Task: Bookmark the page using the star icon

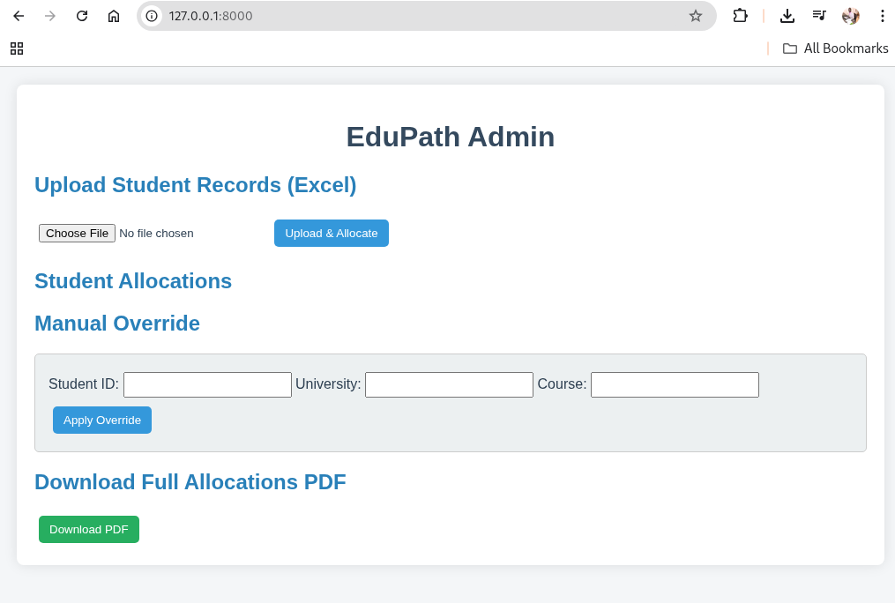Action: [x=697, y=15]
